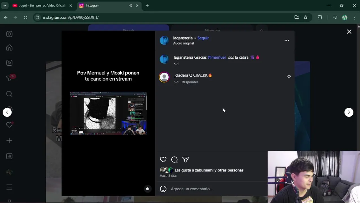Go to the next post arrow
Screen dimensions: 360x203
(349, 112)
